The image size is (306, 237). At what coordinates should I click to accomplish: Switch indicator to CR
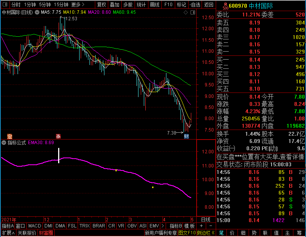point(111,226)
